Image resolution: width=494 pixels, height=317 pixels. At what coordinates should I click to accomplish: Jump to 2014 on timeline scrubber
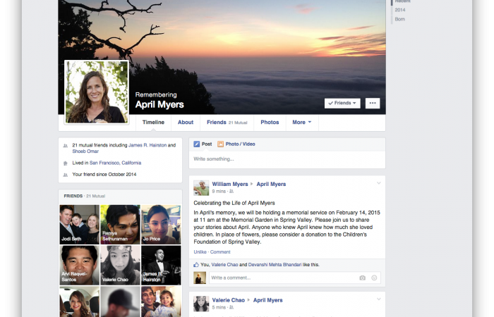400,10
